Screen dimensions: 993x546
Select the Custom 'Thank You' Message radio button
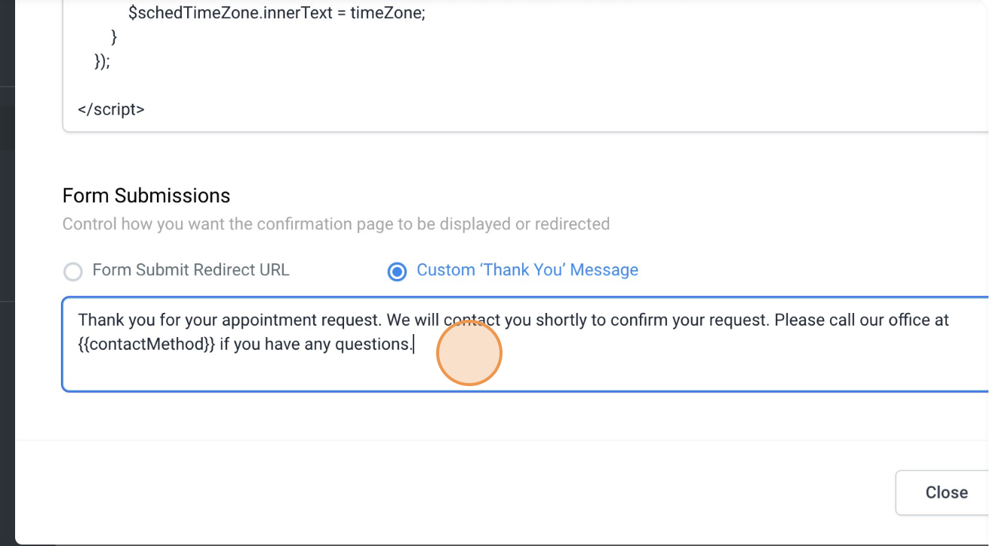(397, 271)
